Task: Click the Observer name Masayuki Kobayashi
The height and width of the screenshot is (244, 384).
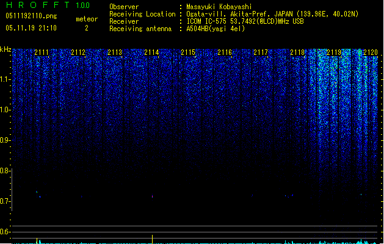Action: click(x=219, y=7)
